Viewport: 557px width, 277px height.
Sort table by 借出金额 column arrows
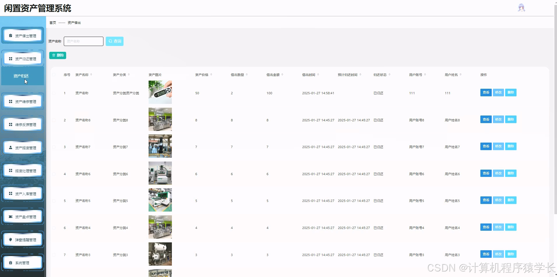point(282,75)
